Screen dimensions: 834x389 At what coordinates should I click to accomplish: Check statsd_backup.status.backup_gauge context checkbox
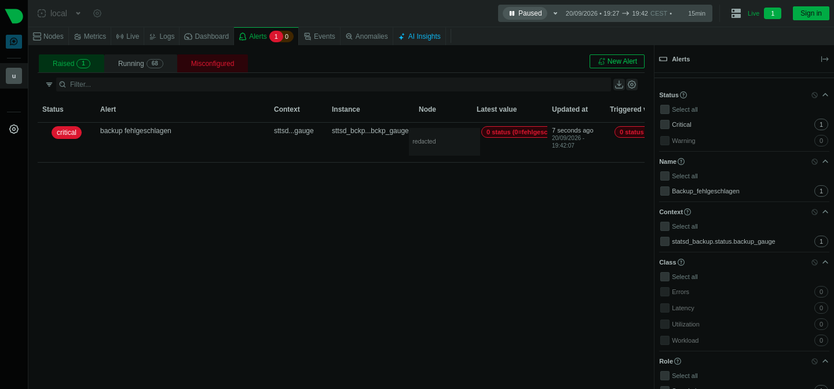pos(665,241)
